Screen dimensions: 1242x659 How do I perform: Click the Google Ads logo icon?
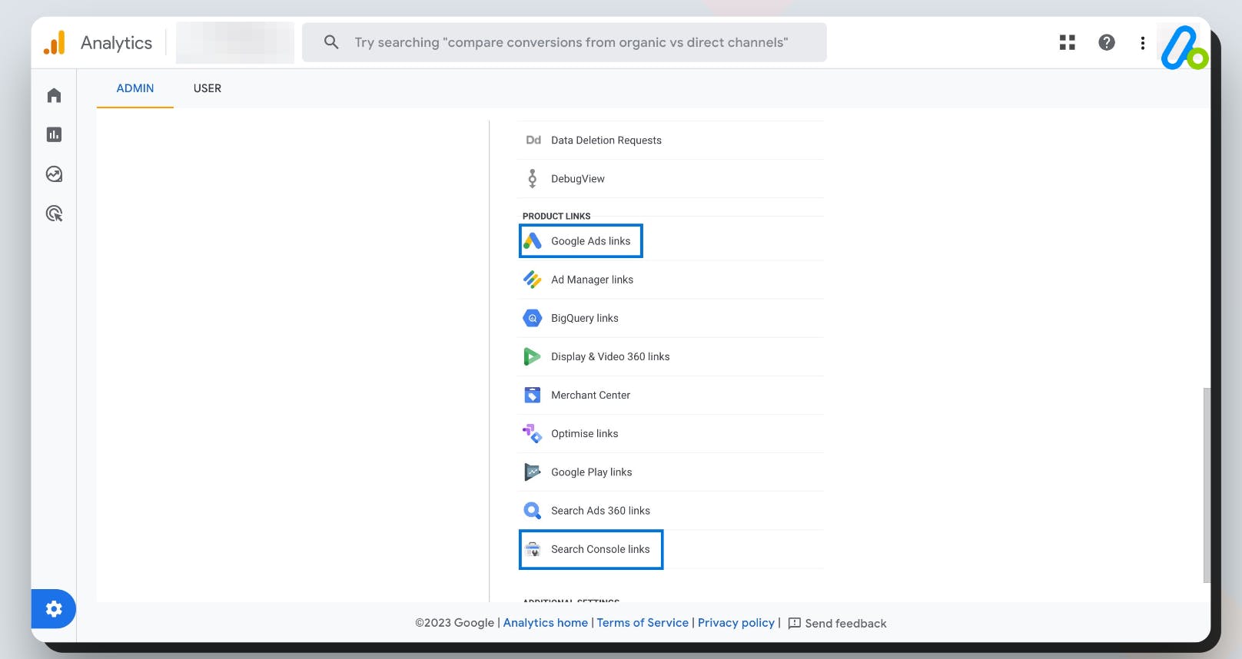click(533, 241)
